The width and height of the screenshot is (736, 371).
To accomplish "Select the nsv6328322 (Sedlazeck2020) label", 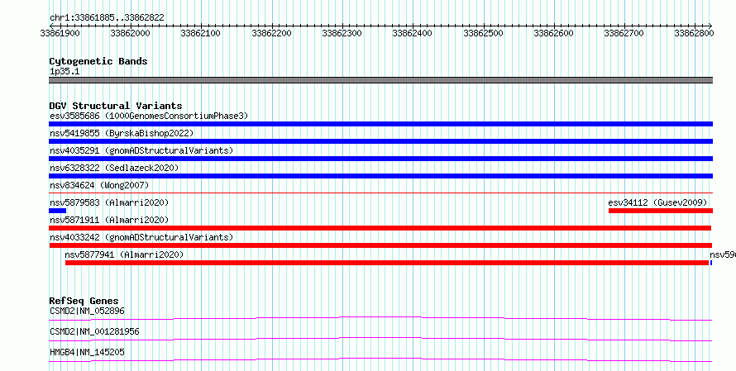I will coord(114,168).
